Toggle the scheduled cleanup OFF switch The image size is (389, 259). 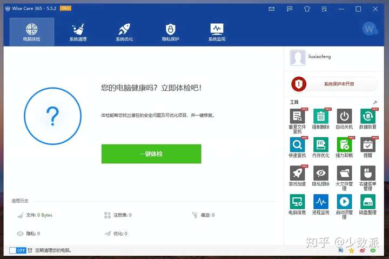point(17,250)
